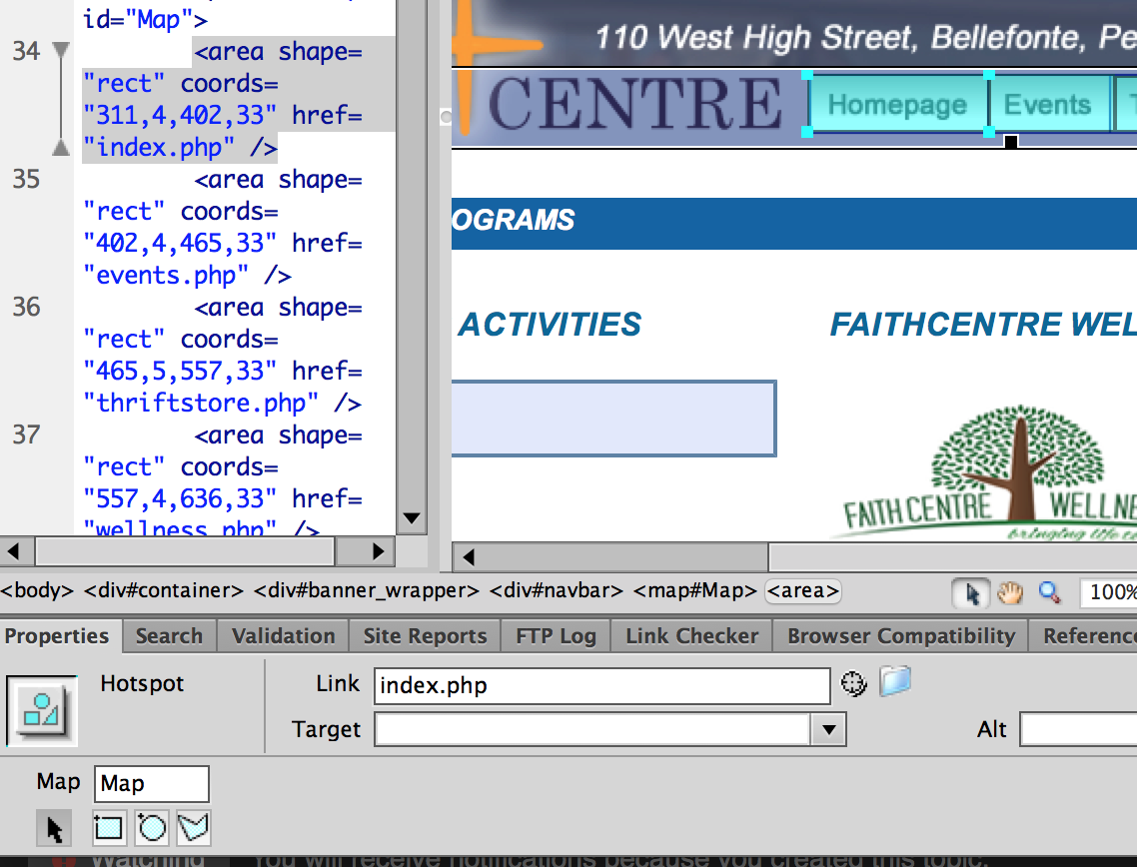The image size is (1137, 867).
Task: Click the Hotspot properties icon
Action: click(x=41, y=710)
